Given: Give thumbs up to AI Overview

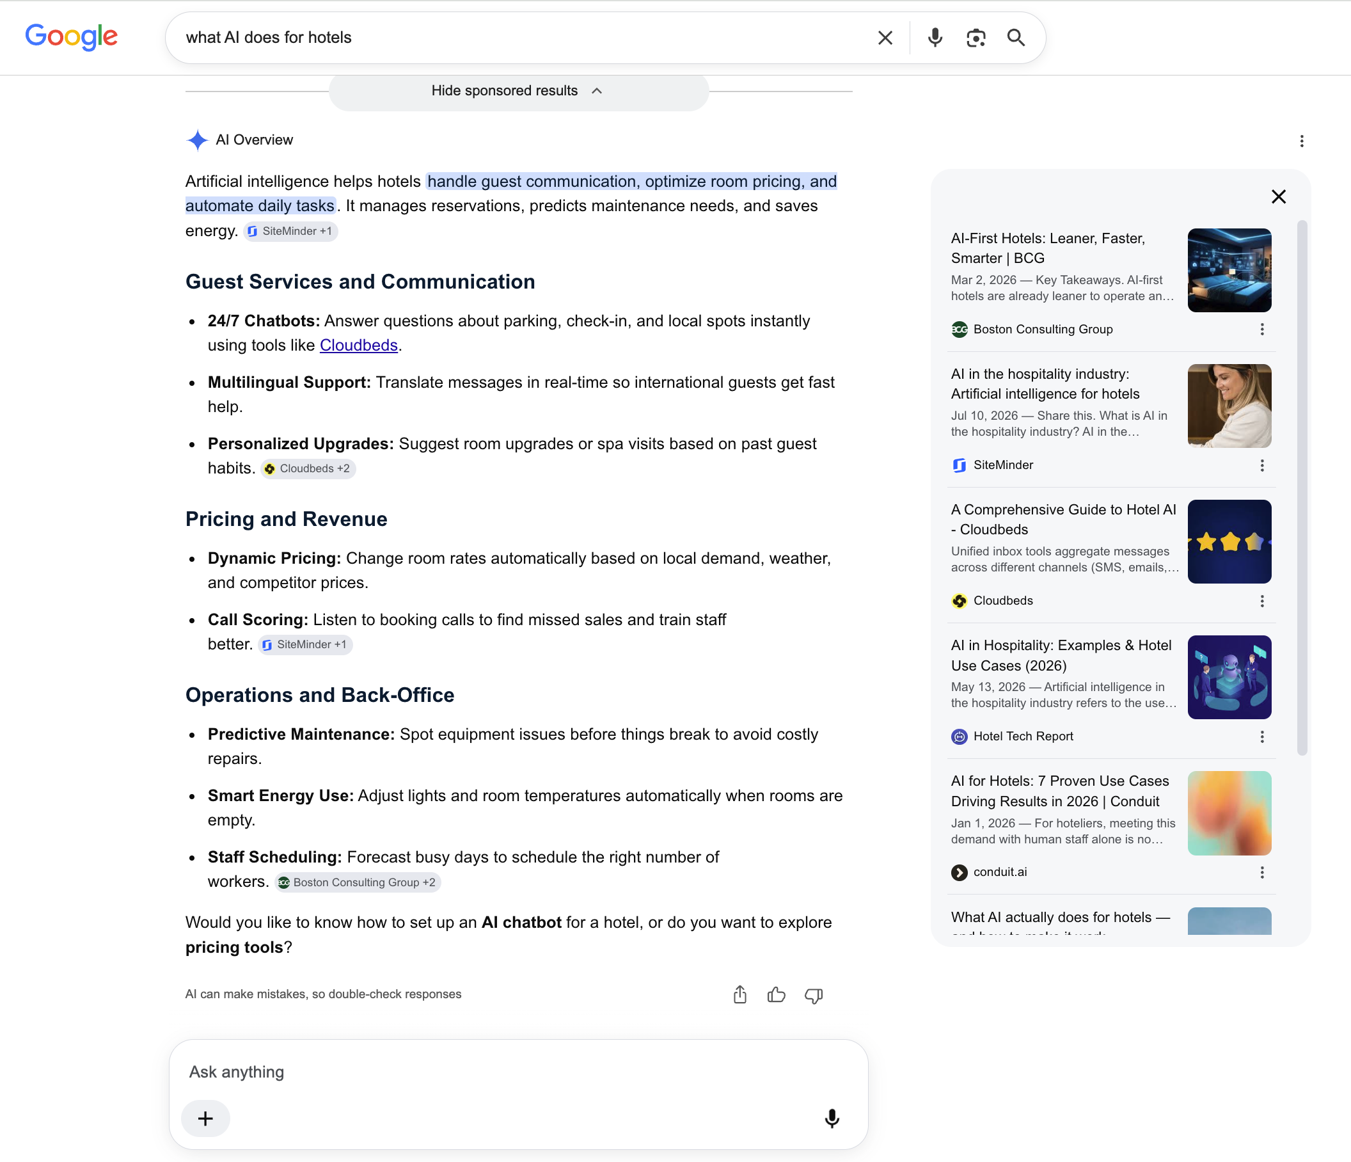Looking at the screenshot, I should pyautogui.click(x=776, y=994).
